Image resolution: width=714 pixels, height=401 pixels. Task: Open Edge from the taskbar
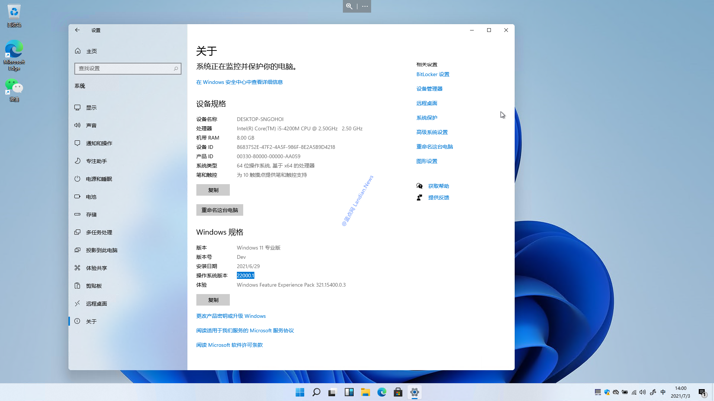pyautogui.click(x=382, y=392)
